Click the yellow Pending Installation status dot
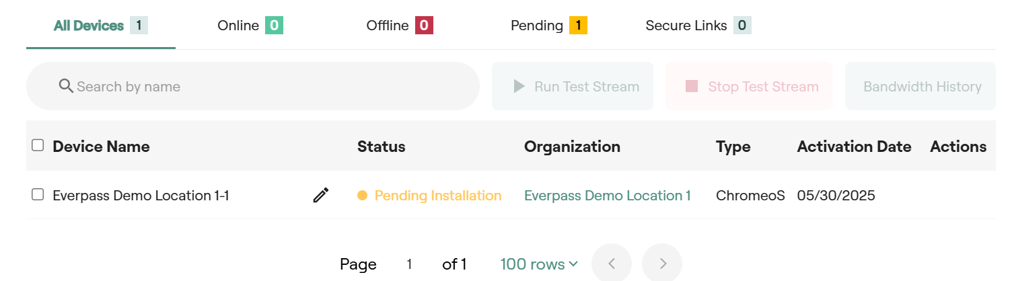 click(362, 196)
